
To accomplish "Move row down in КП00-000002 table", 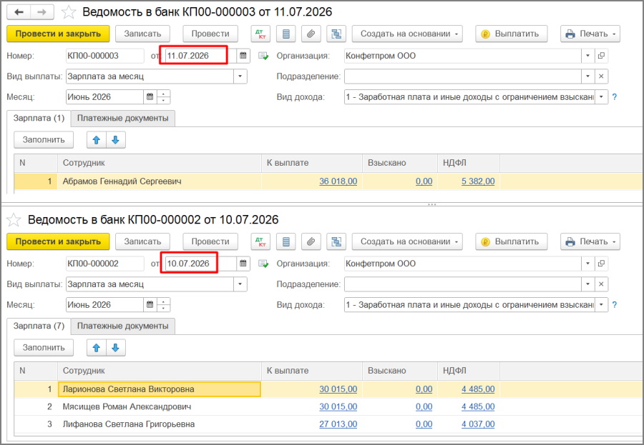I will tap(115, 348).
